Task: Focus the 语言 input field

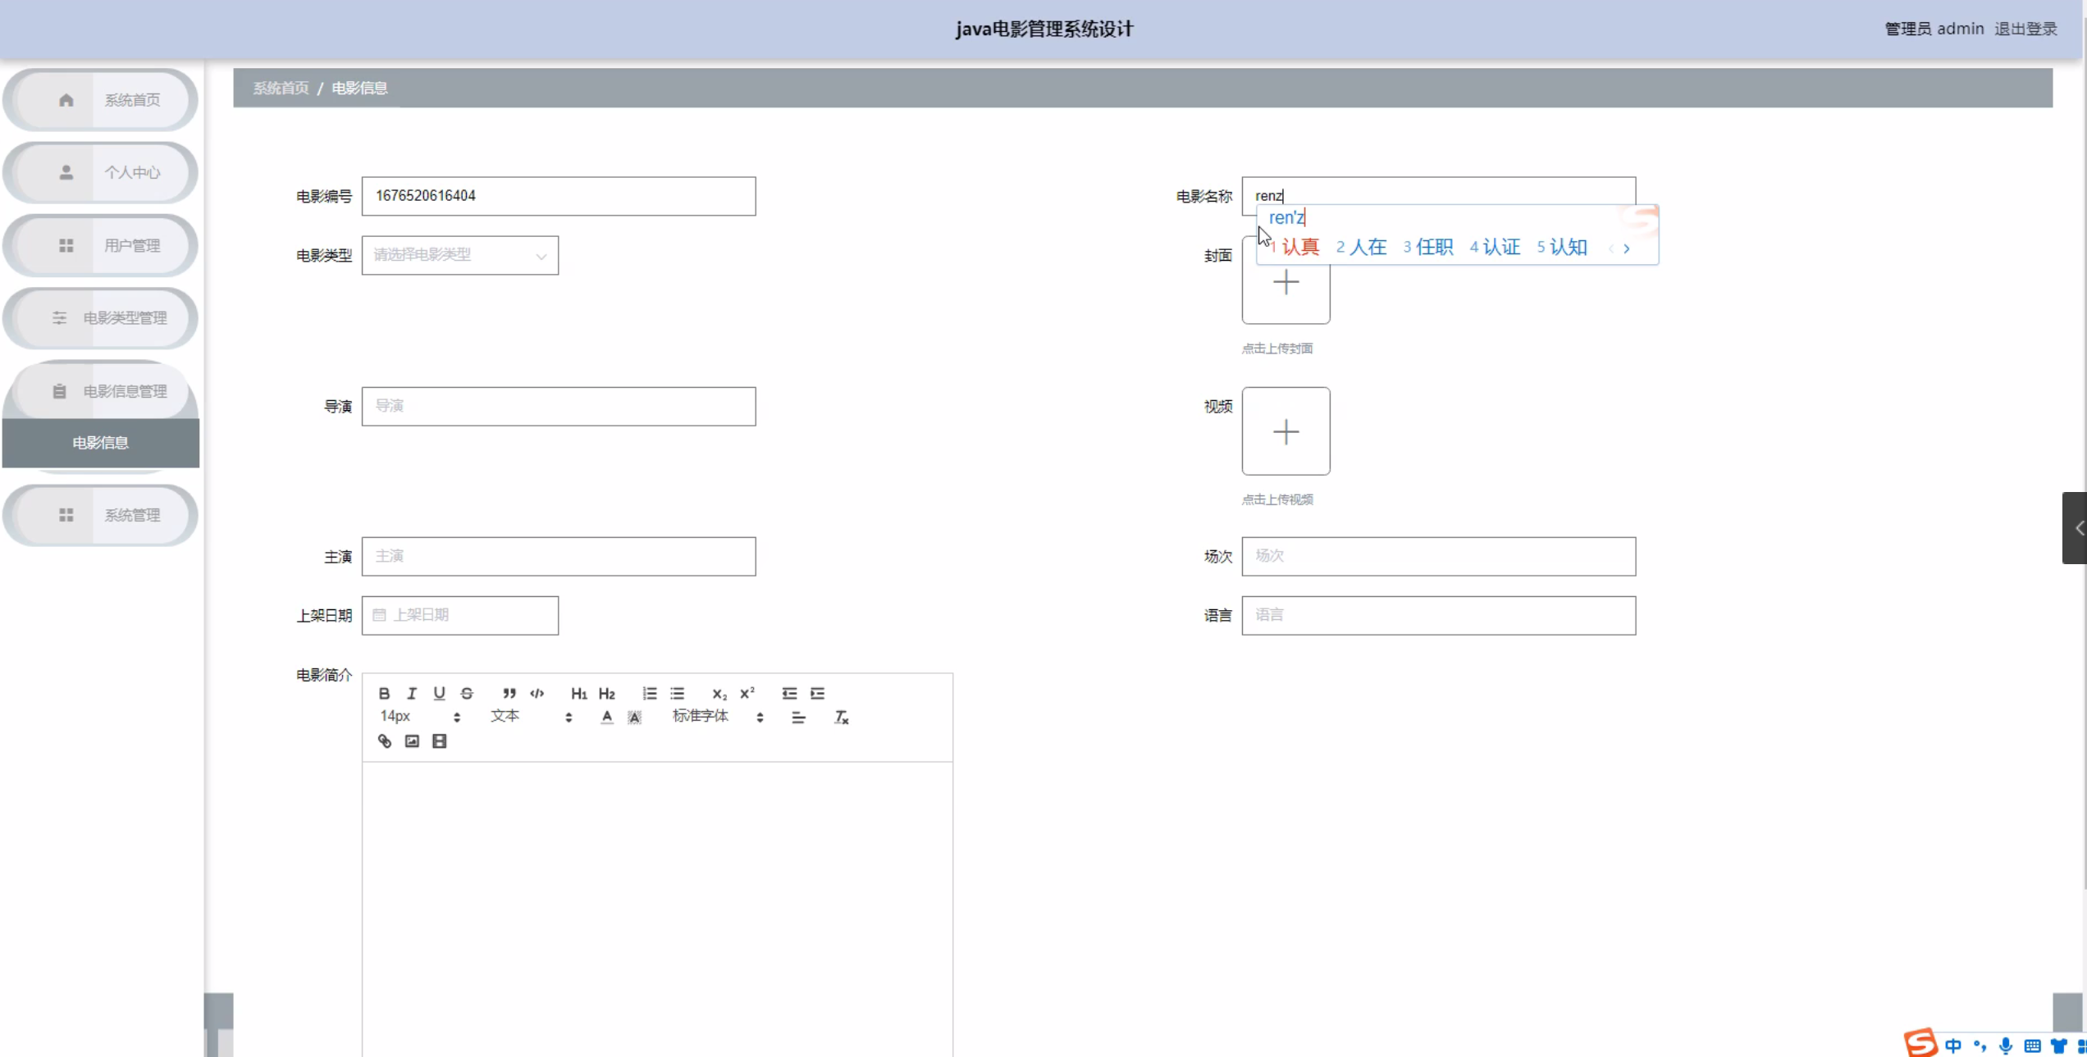Action: coord(1439,615)
